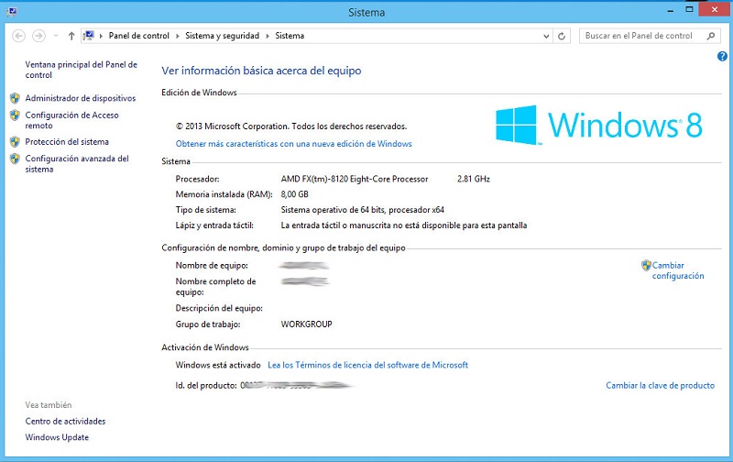Click the '© 2013 Microsoft Corporation' copyright text
The height and width of the screenshot is (462, 733).
tap(291, 126)
